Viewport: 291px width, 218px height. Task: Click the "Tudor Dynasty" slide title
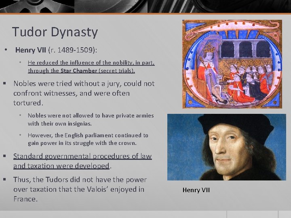click(55, 32)
